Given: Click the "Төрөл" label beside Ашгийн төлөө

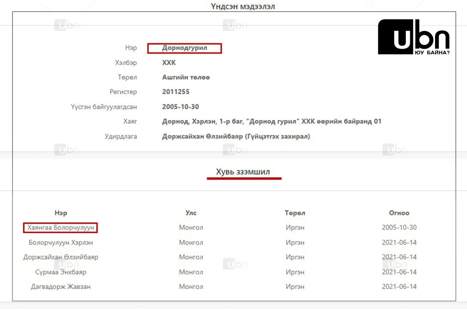Looking at the screenshot, I should coord(127,77).
